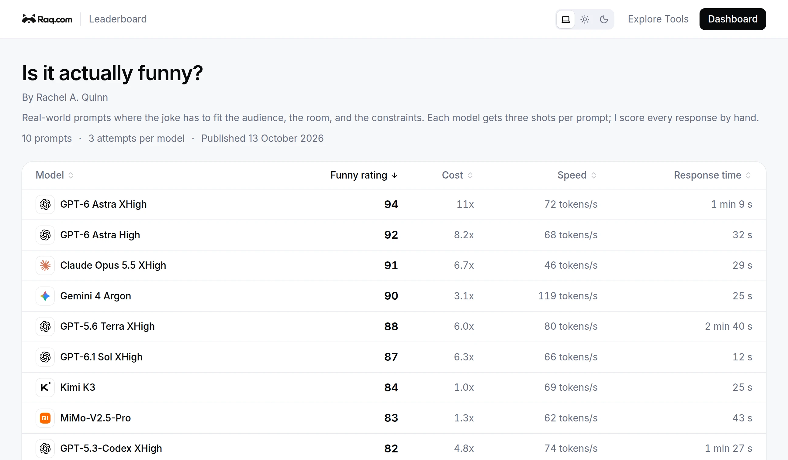Click the Kimi K3 logo icon
This screenshot has width=788, height=460.
coord(45,387)
